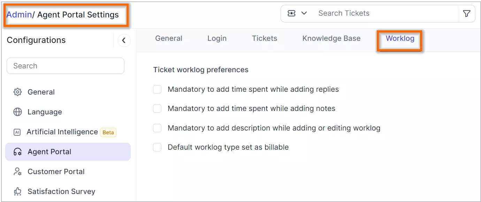Set default worklog type as billable
Viewport: 481px width, 202px height.
(x=157, y=147)
